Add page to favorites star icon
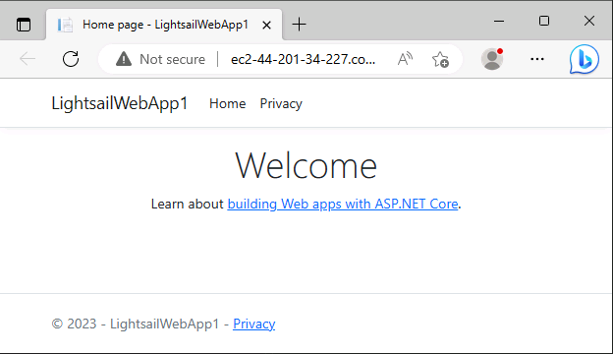 (440, 59)
